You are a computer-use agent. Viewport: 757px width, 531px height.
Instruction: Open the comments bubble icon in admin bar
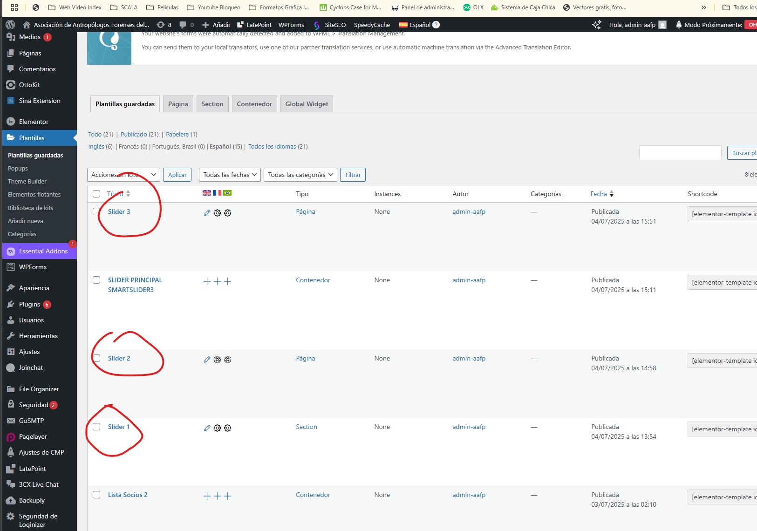click(183, 25)
